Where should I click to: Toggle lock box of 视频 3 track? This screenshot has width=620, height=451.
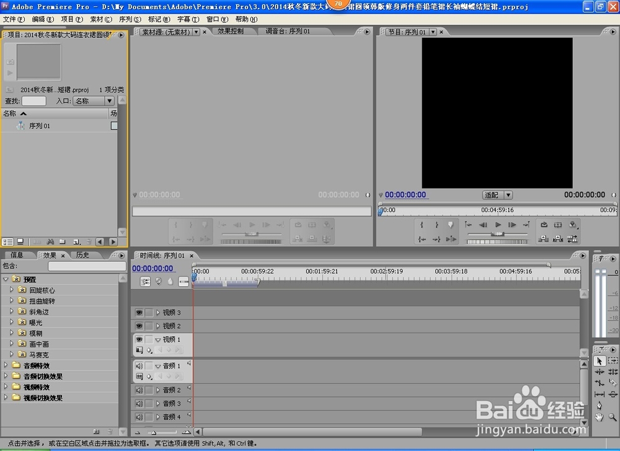point(149,313)
